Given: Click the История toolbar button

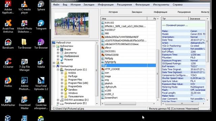Looking at the screenshot, I should 113,12.
